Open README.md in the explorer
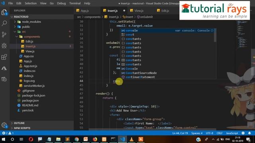Image resolution: width=255 pixels, height=143 pixels. pos(30,105)
